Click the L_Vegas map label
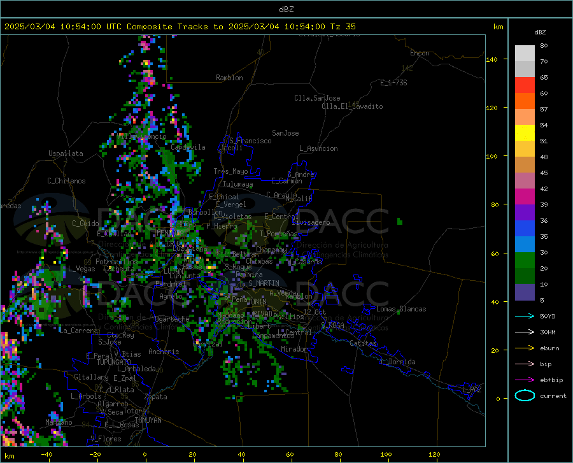Screen dimensions: 573x463 (x=82, y=269)
